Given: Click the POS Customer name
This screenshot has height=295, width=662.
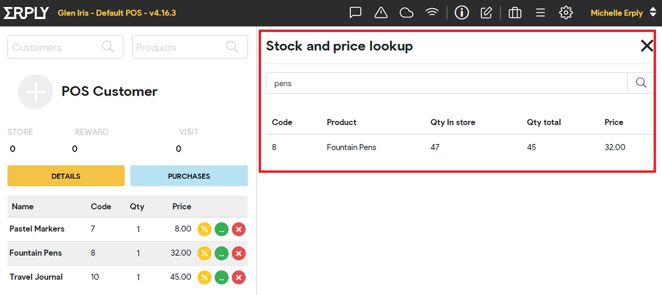Looking at the screenshot, I should click(109, 91).
